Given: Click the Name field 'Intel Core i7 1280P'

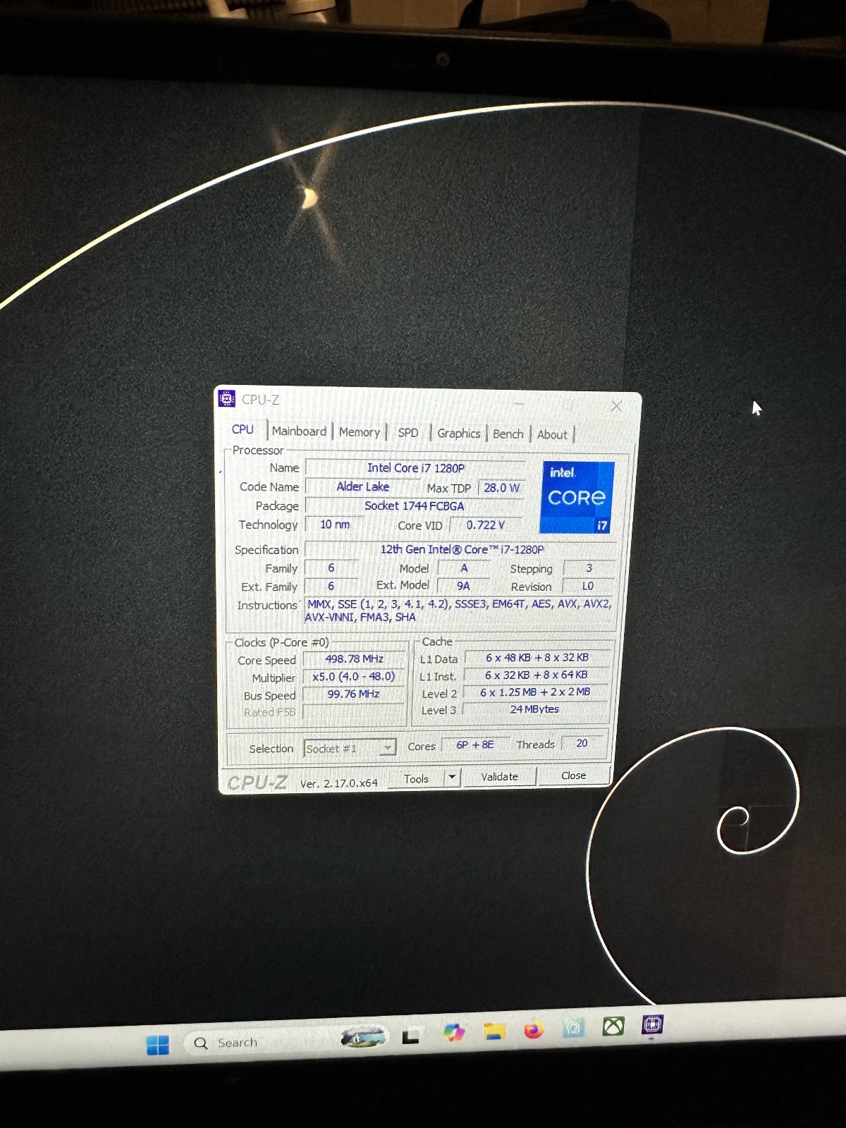Looking at the screenshot, I should click(416, 468).
